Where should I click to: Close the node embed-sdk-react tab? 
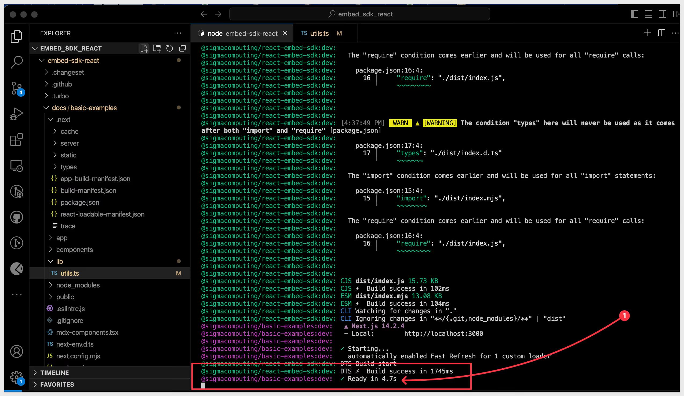[285, 33]
